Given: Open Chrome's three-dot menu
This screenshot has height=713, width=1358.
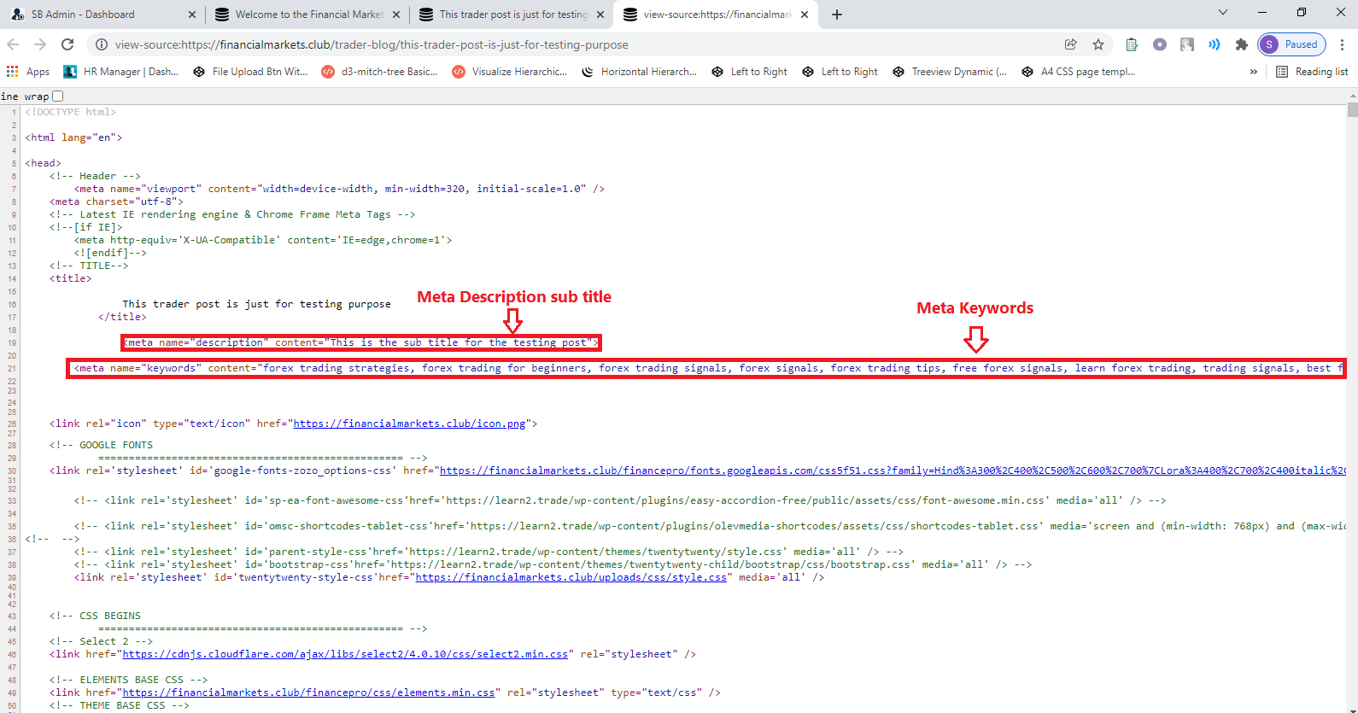Looking at the screenshot, I should point(1342,44).
